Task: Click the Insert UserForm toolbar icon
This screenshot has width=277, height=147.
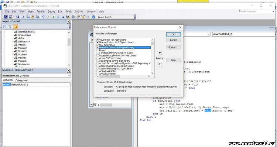Action: [x=11, y=17]
